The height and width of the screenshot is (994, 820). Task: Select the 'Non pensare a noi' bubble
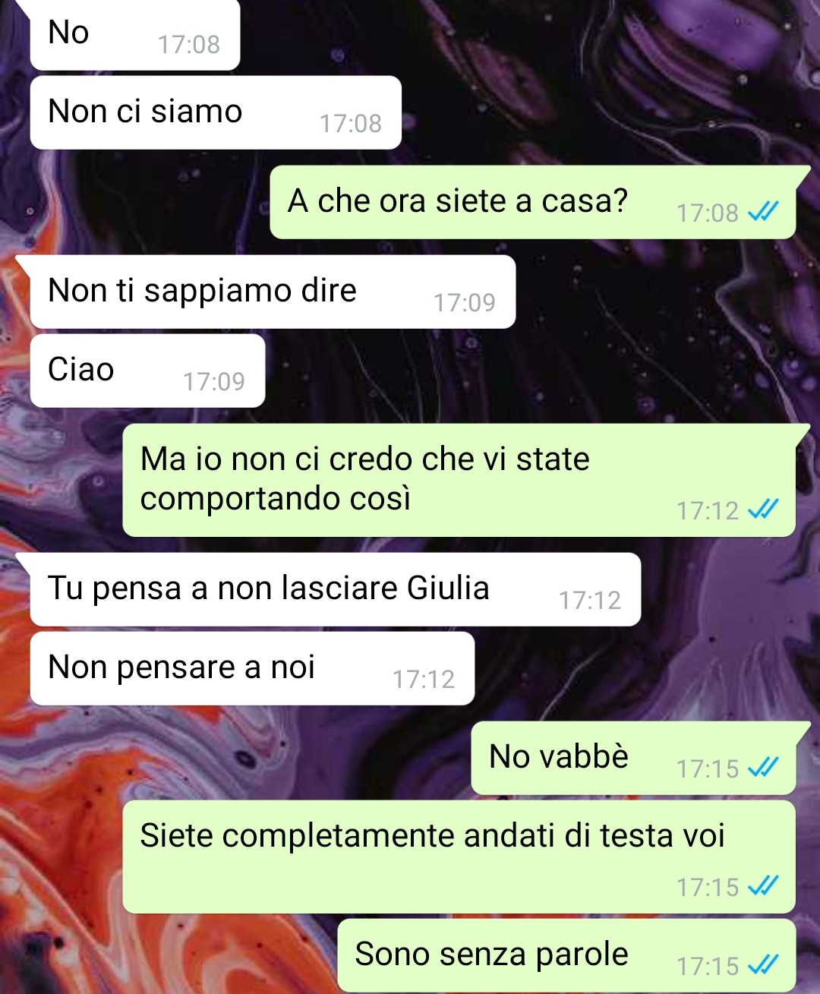coord(252,668)
